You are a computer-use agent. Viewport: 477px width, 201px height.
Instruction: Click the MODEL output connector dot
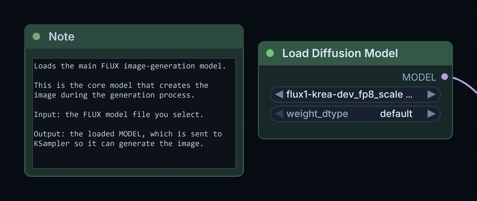[x=445, y=77]
